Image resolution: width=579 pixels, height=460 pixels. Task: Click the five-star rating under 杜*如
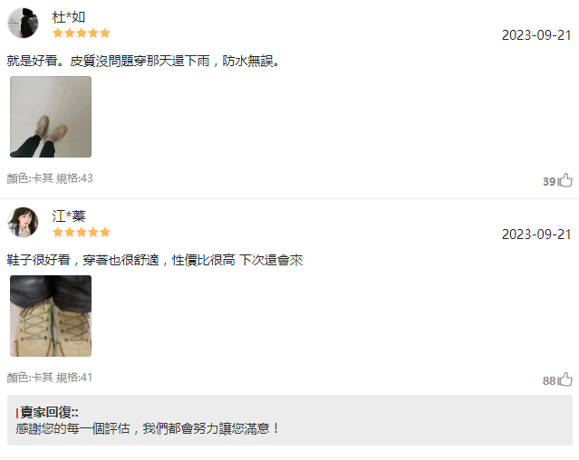click(82, 34)
